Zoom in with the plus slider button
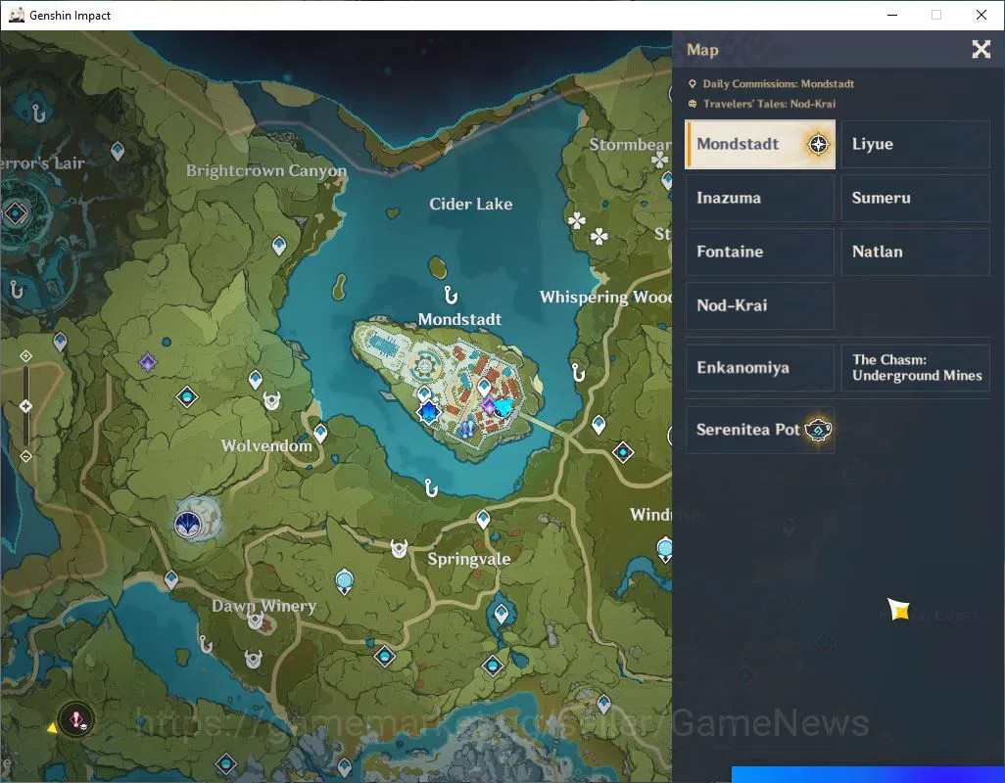Image resolution: width=1005 pixels, height=783 pixels. click(x=25, y=356)
